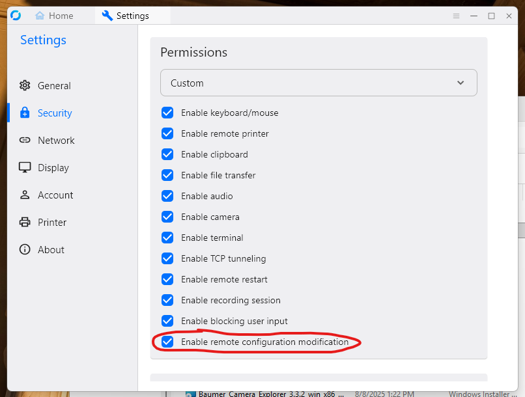Image resolution: width=525 pixels, height=397 pixels.
Task: Select the Account section
Action: (x=53, y=195)
